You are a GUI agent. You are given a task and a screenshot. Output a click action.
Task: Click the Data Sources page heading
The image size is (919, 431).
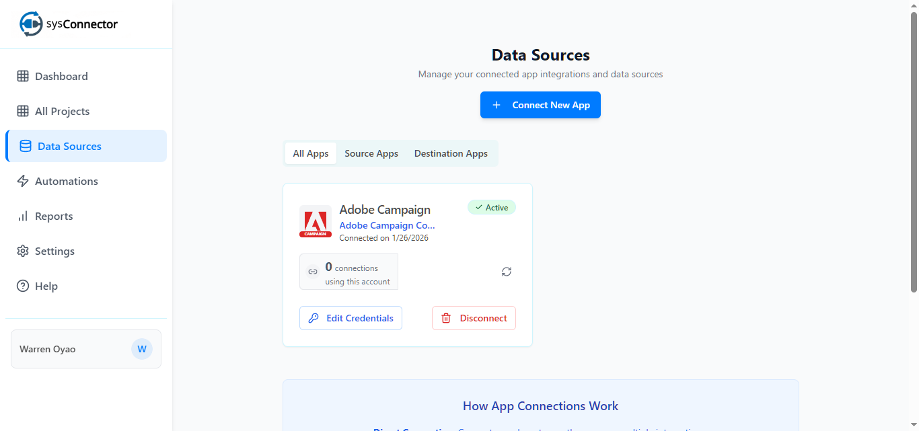coord(540,55)
